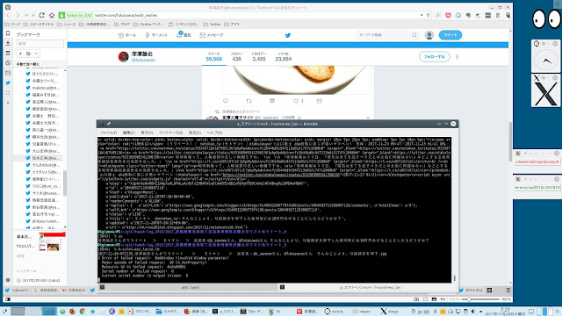
Task: Open Twitter web panel in sidebar
Action: click(x=8, y=83)
